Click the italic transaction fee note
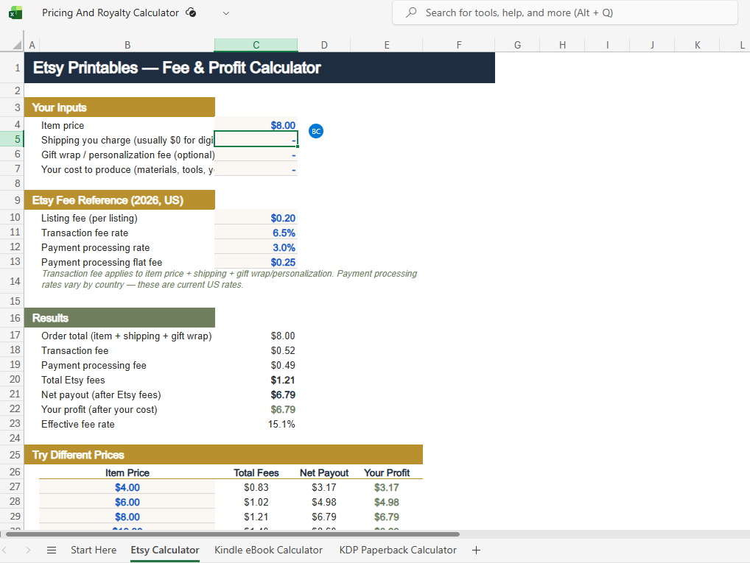This screenshot has width=750, height=563. click(x=229, y=279)
